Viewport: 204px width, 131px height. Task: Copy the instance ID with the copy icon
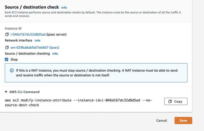(x=7, y=34)
